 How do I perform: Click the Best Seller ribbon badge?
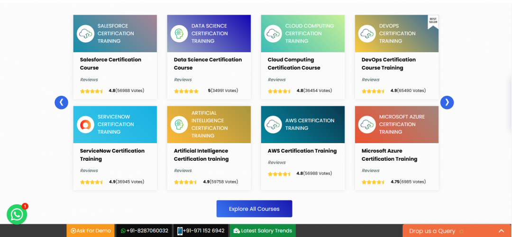[x=433, y=21]
